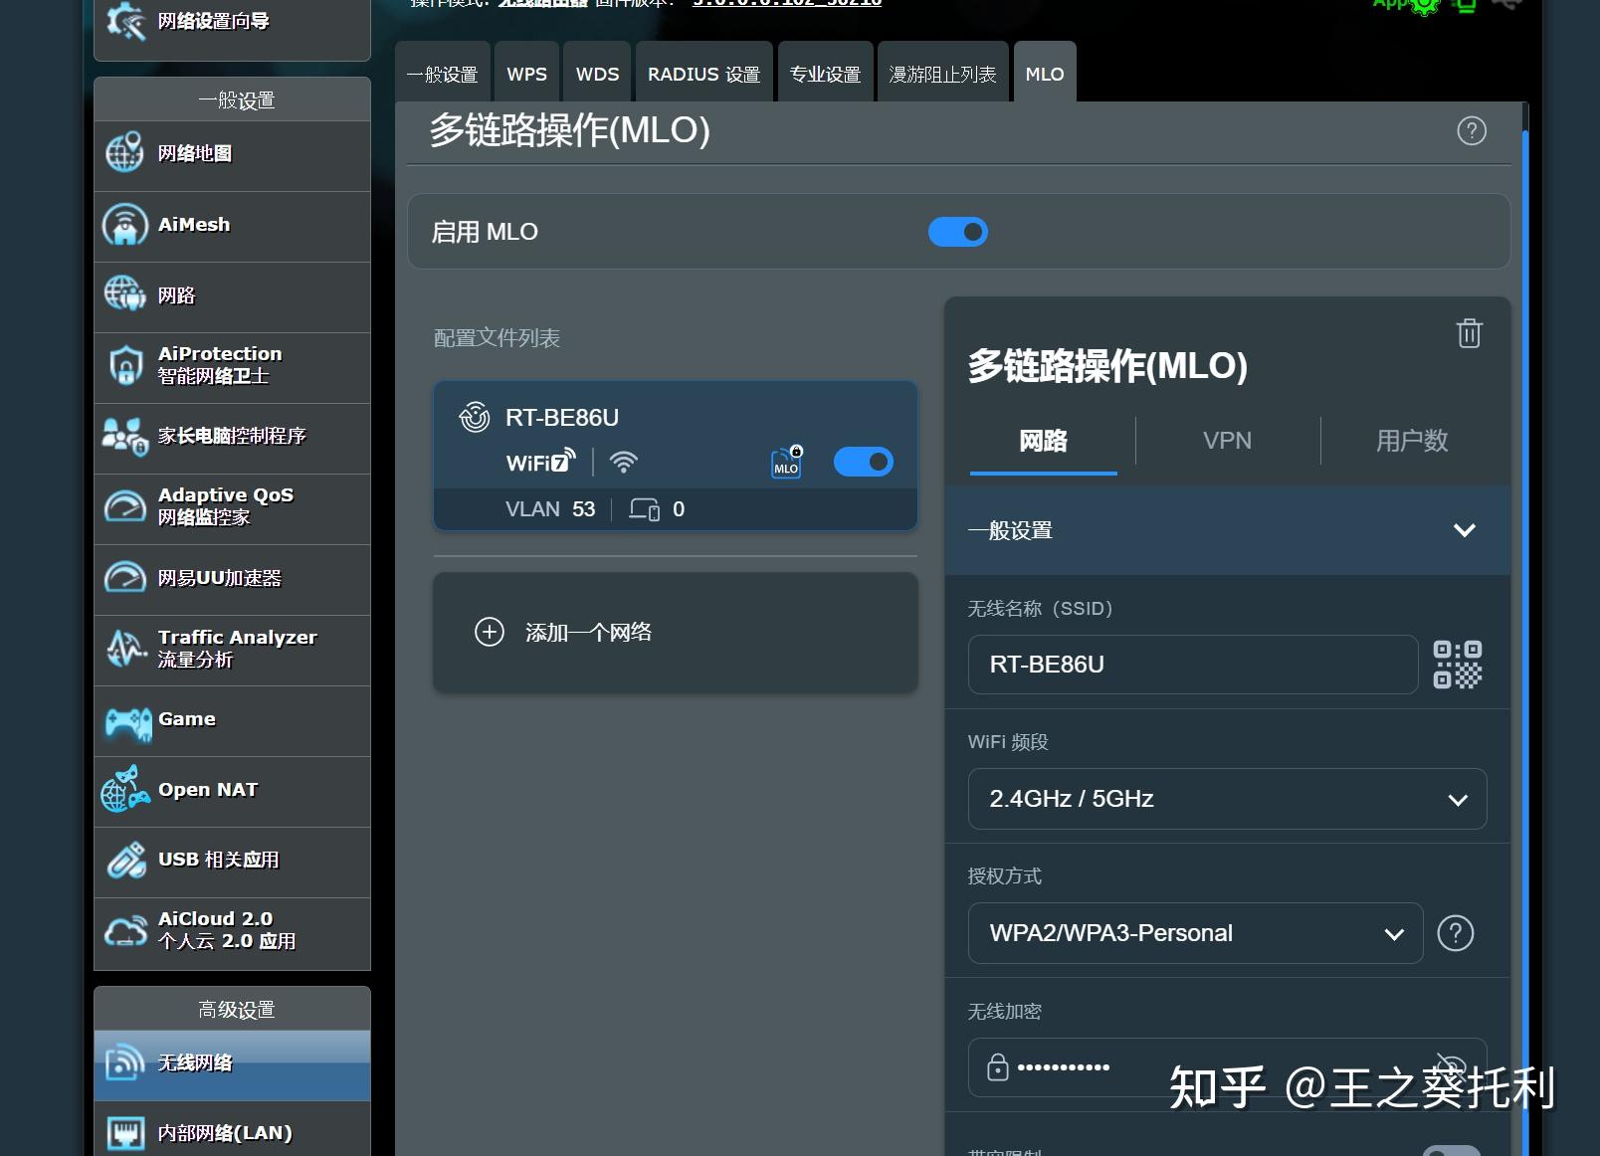Show the hidden wireless password
The width and height of the screenshot is (1600, 1156).
(1451, 1066)
